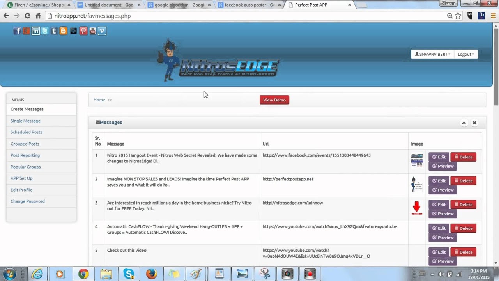
Task: Delete the Nitro 2015 Hangout Event message
Action: point(463,157)
